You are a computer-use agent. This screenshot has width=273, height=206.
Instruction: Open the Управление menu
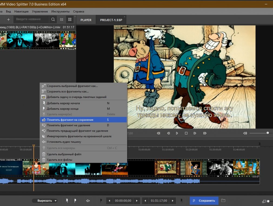coord(40,12)
